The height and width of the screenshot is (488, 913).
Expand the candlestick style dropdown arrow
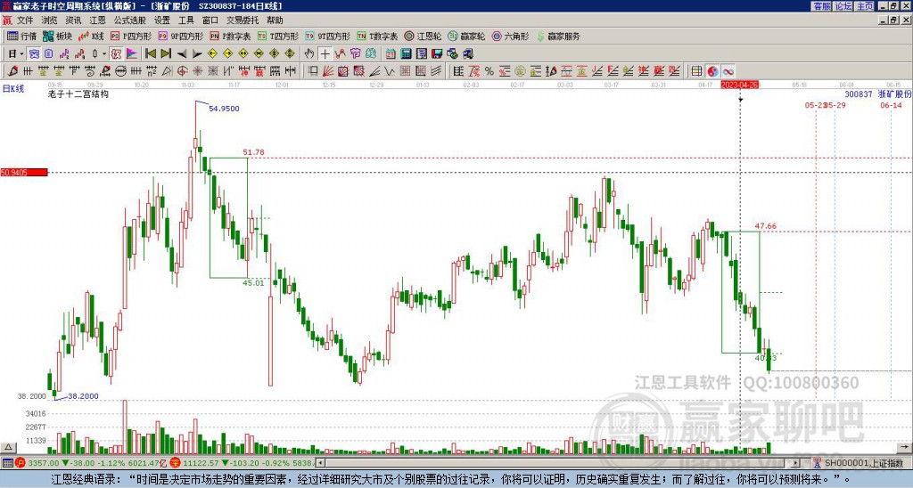(x=104, y=54)
